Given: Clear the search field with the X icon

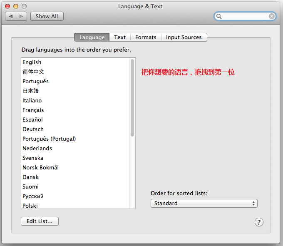Looking at the screenshot, I should (271, 16).
